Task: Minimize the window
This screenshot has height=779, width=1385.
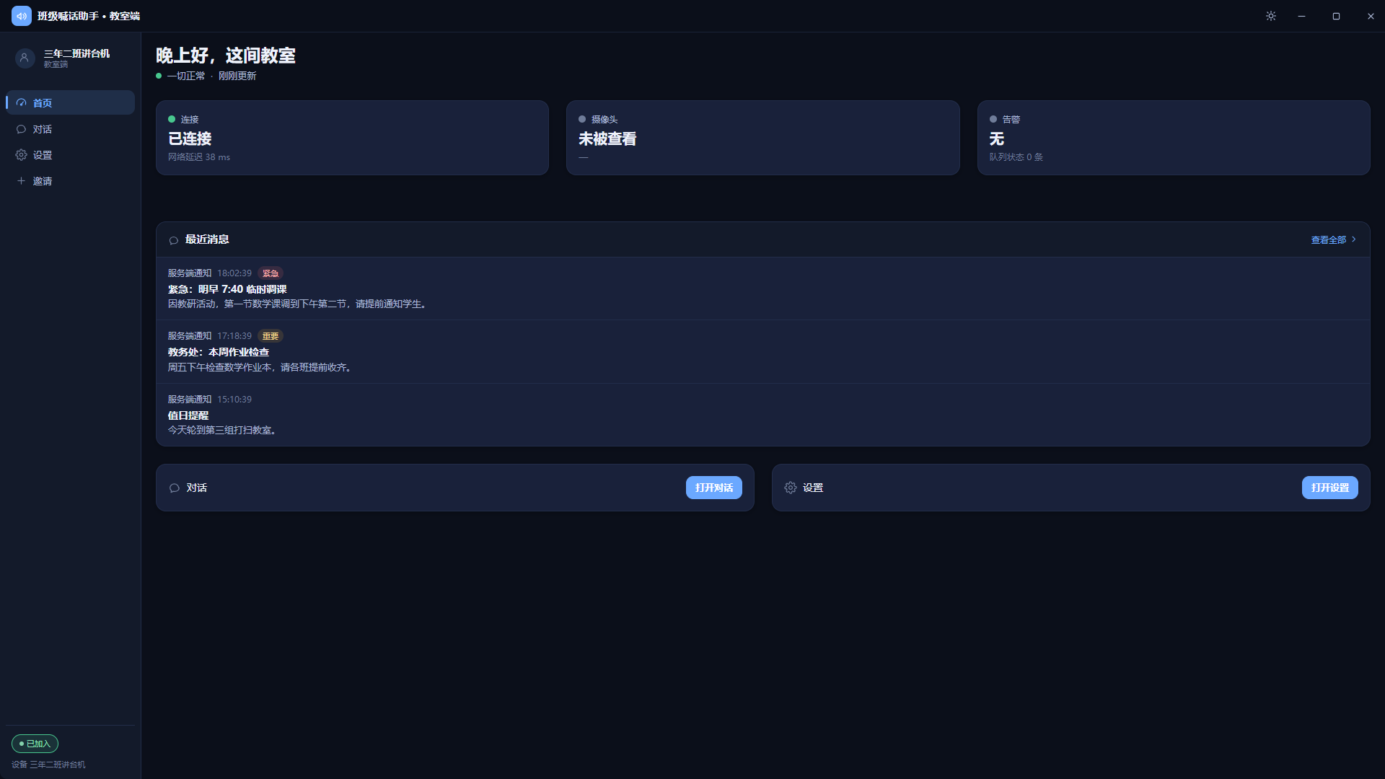Action: click(1302, 16)
